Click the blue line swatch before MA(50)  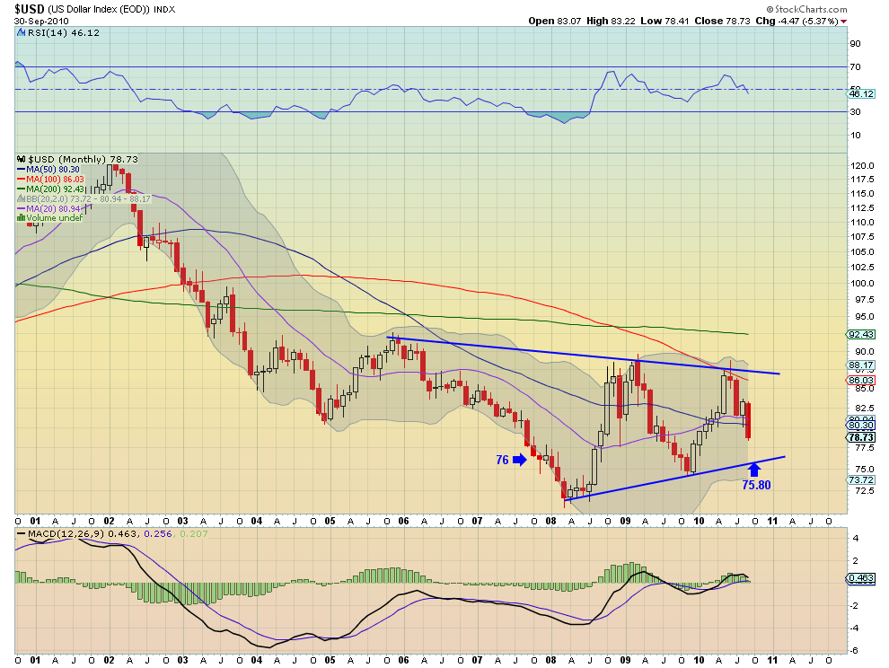click(x=21, y=170)
